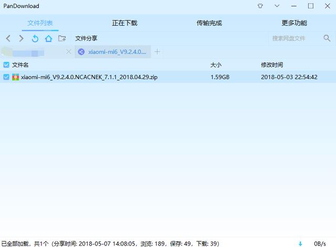Toggle the select-all 文件名 checkbox
Viewport: 336px width, 247px height.
point(6,65)
